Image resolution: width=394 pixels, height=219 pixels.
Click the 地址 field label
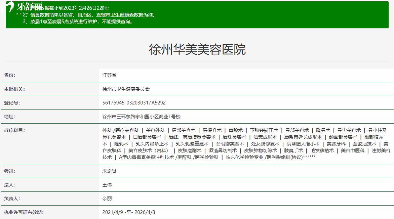point(10,117)
